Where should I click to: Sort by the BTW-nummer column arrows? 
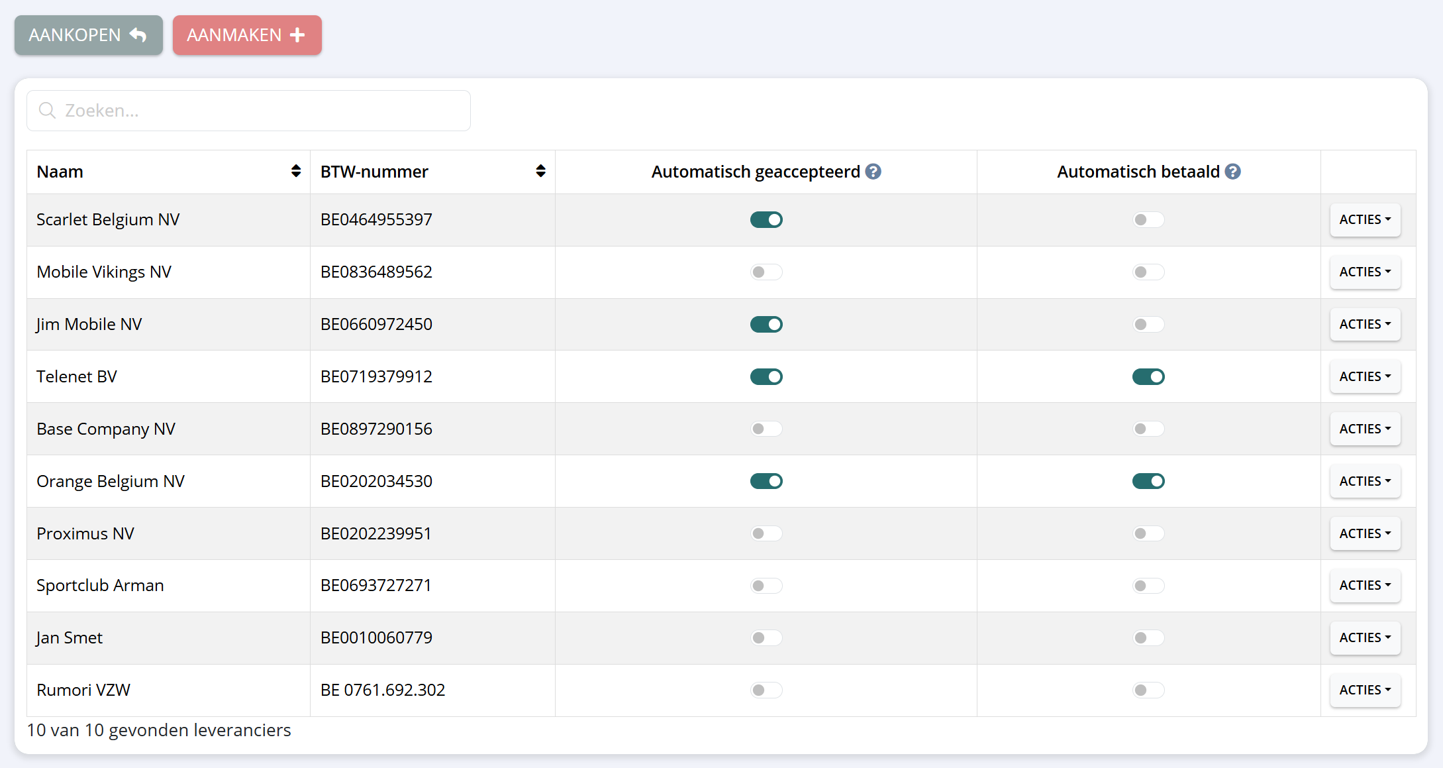pyautogui.click(x=540, y=171)
